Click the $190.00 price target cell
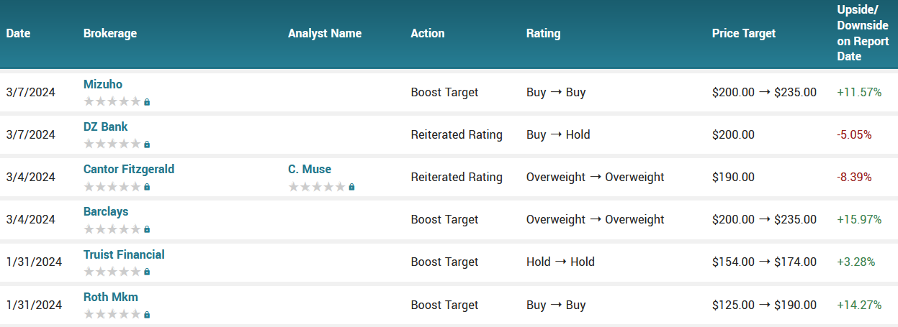The height and width of the screenshot is (327, 898). coord(733,177)
